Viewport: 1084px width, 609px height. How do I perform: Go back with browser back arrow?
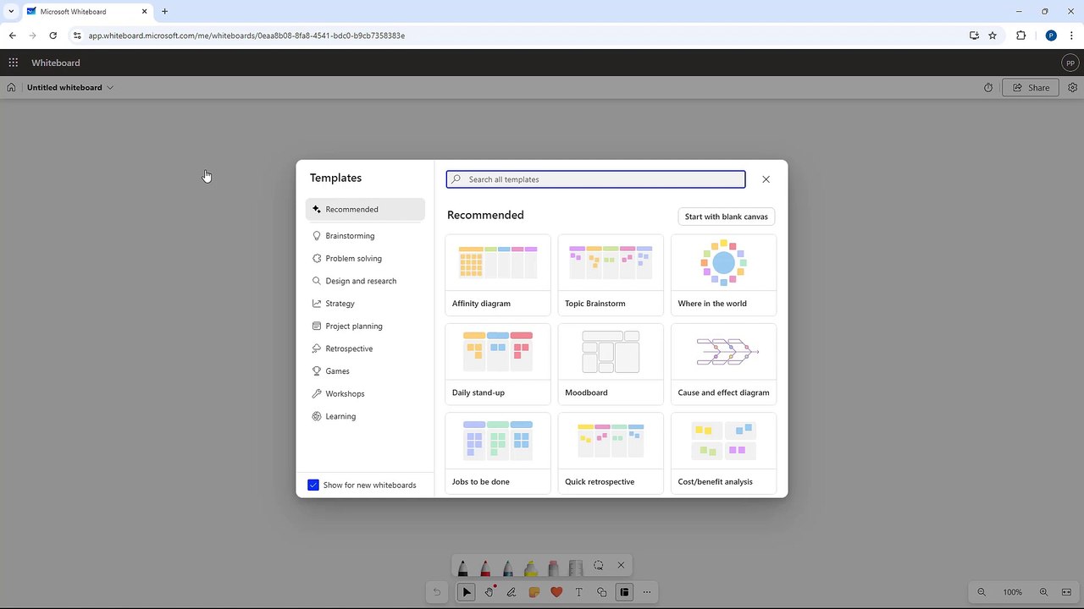click(x=13, y=36)
